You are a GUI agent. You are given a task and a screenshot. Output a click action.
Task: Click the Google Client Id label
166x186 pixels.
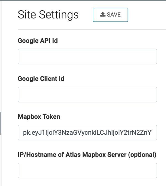coord(41,79)
